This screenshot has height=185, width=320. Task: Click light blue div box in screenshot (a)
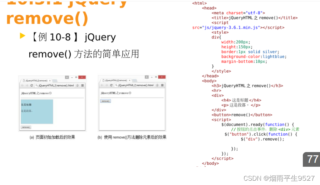pyautogui.click(x=37, y=112)
